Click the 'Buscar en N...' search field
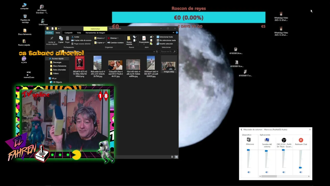The width and height of the screenshot is (330, 186). 168,51
